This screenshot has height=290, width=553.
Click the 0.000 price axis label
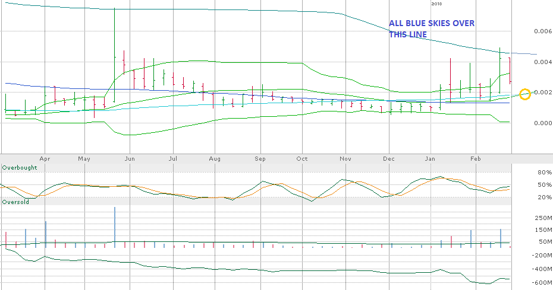coord(542,123)
